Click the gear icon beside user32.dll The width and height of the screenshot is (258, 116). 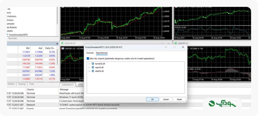pos(93,67)
